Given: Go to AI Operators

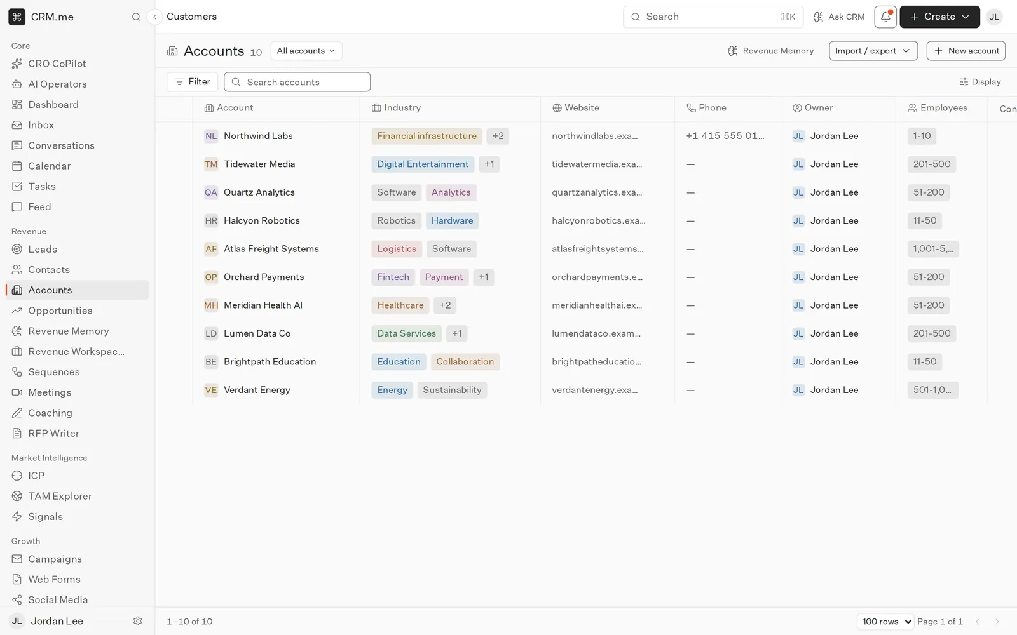Looking at the screenshot, I should click(78, 84).
